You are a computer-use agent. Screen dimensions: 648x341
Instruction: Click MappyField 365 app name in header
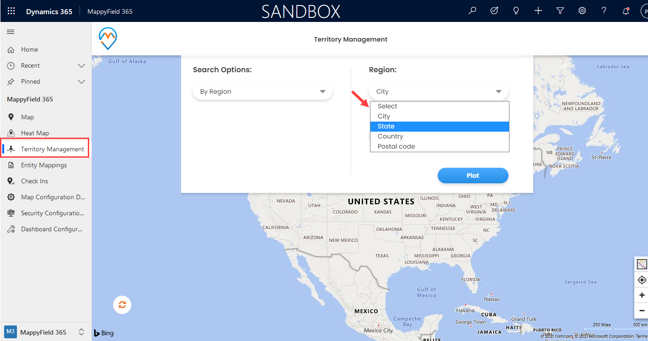pyautogui.click(x=110, y=11)
